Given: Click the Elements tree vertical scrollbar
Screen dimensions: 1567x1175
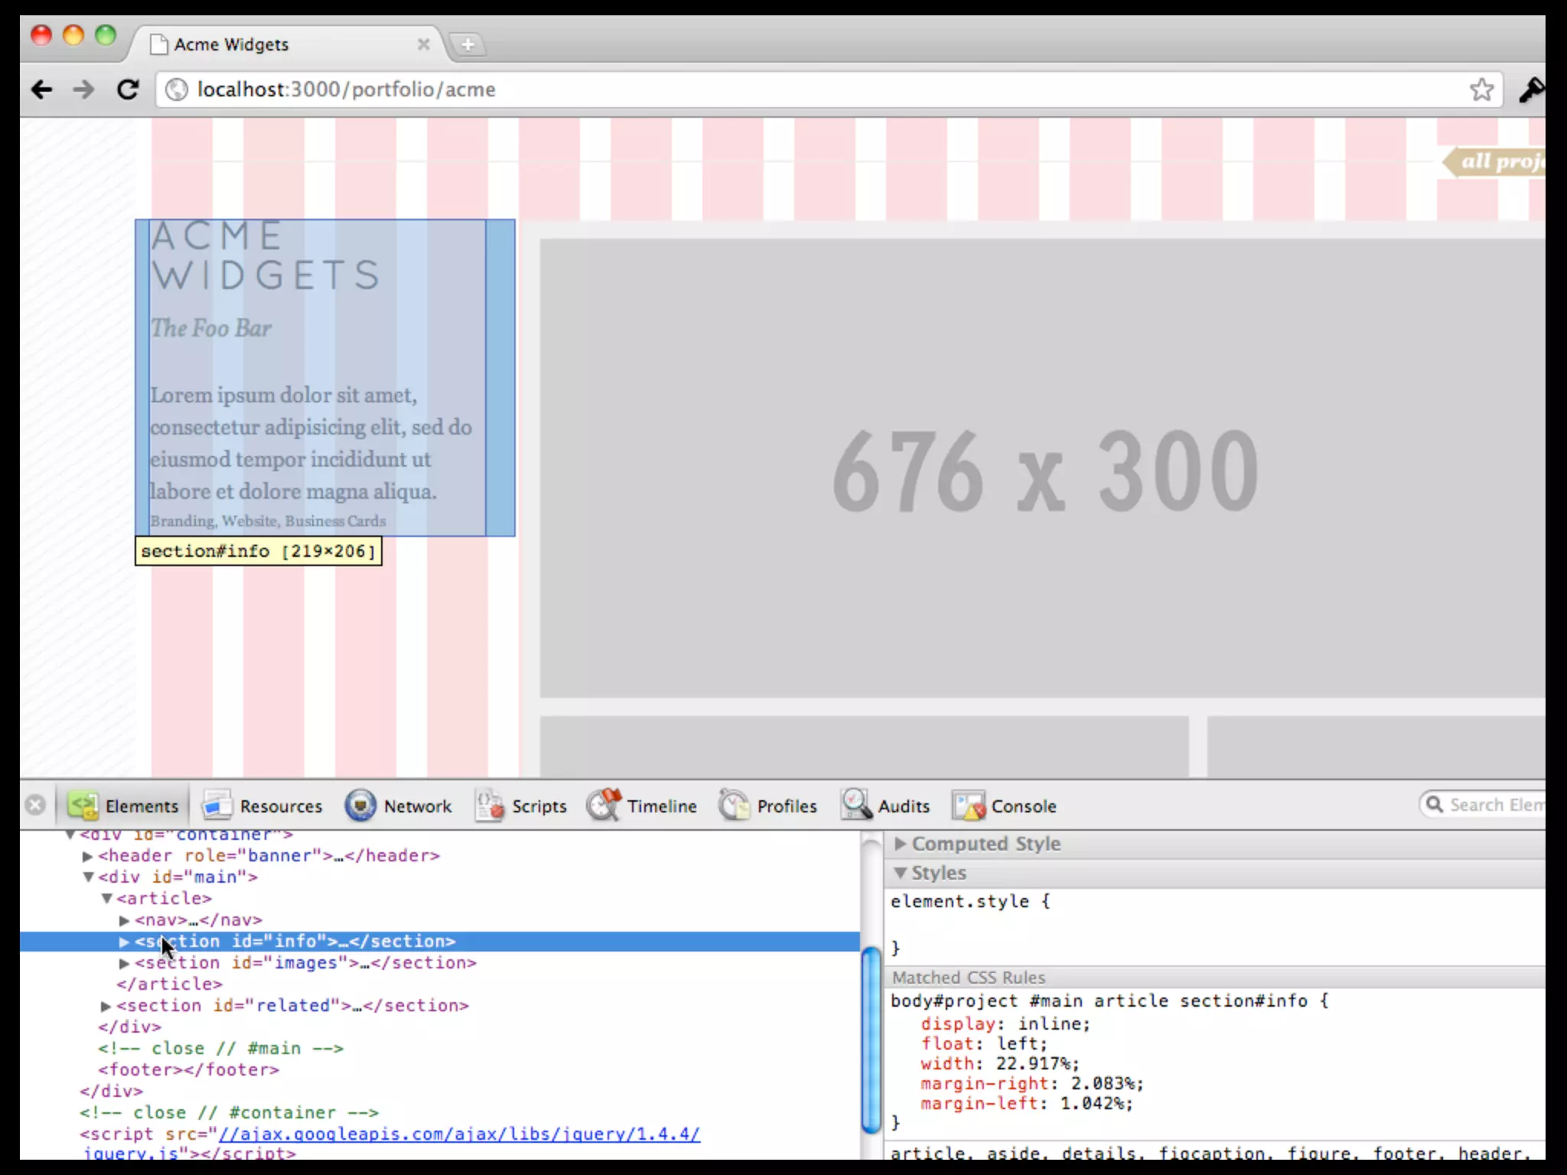Looking at the screenshot, I should (871, 1040).
